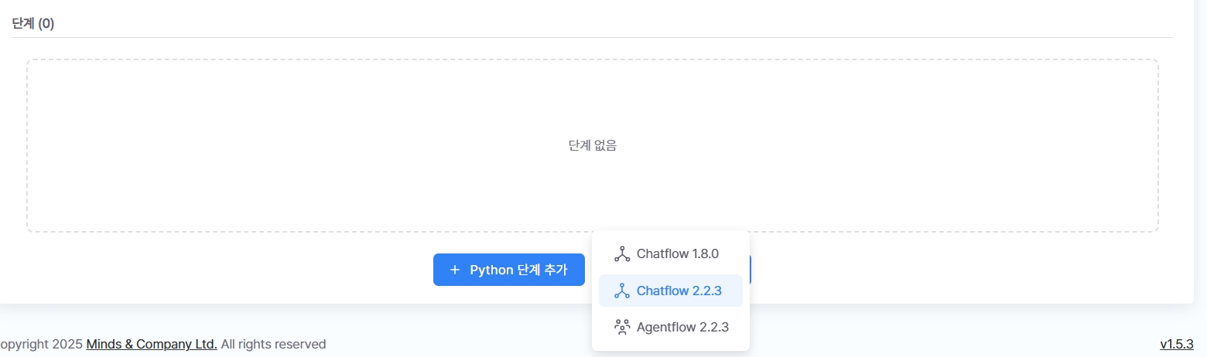Open the v1.5.3 version link
This screenshot has height=357, width=1207.
click(1176, 344)
